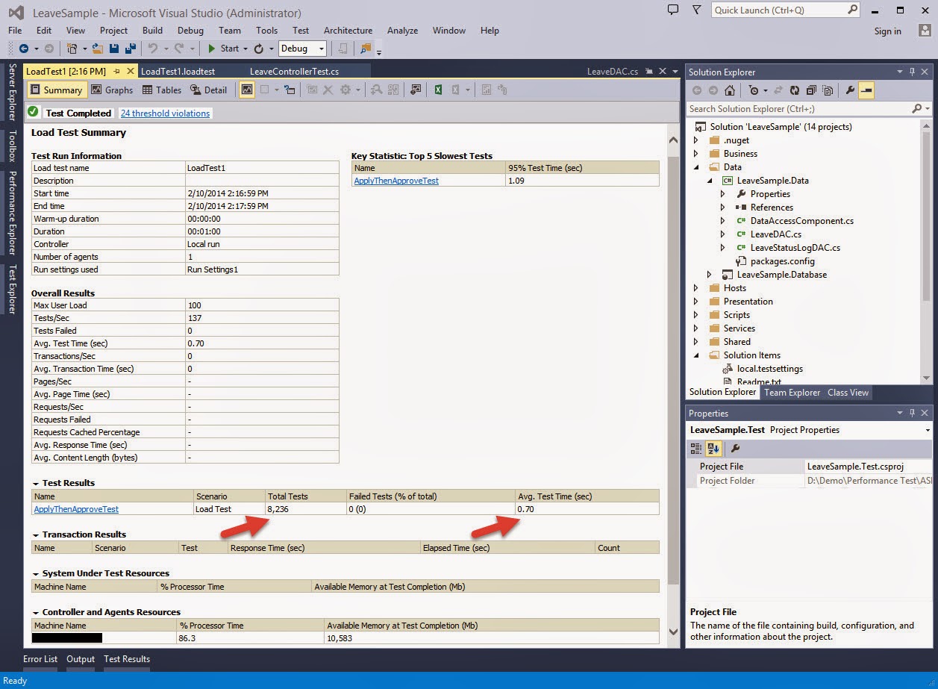
Task: Click the wrench Properties icon in Solution Explorer
Action: (x=850, y=90)
